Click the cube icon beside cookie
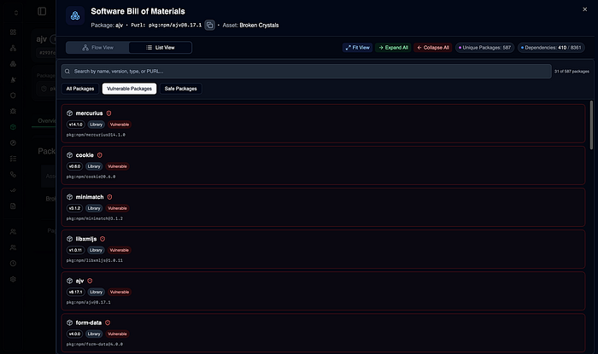The image size is (598, 354). [69, 155]
